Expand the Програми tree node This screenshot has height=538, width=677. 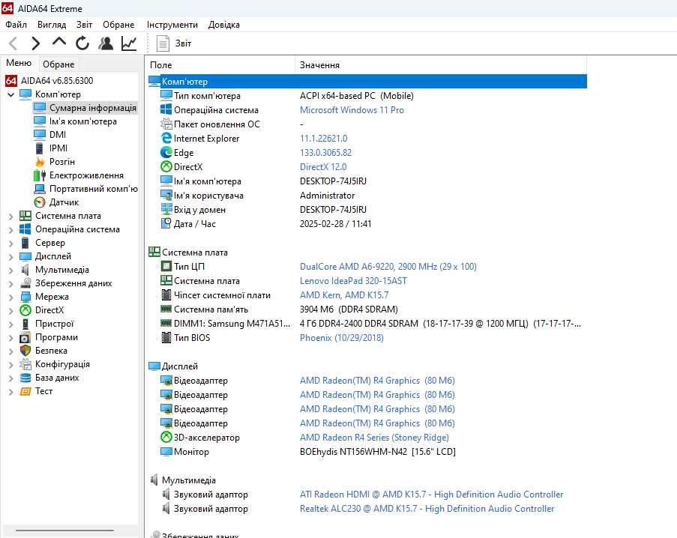[x=10, y=337]
